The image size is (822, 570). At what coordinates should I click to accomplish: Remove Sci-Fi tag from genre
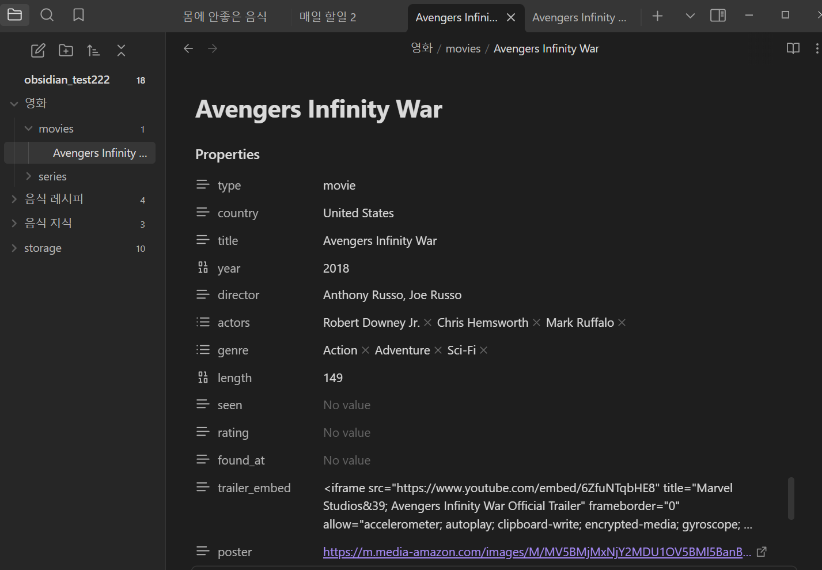tap(483, 350)
